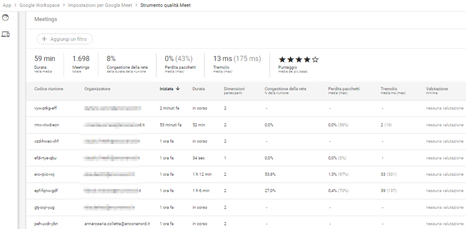The width and height of the screenshot is (466, 229).
Task: Sort by Iniziata column header
Action: click(166, 89)
